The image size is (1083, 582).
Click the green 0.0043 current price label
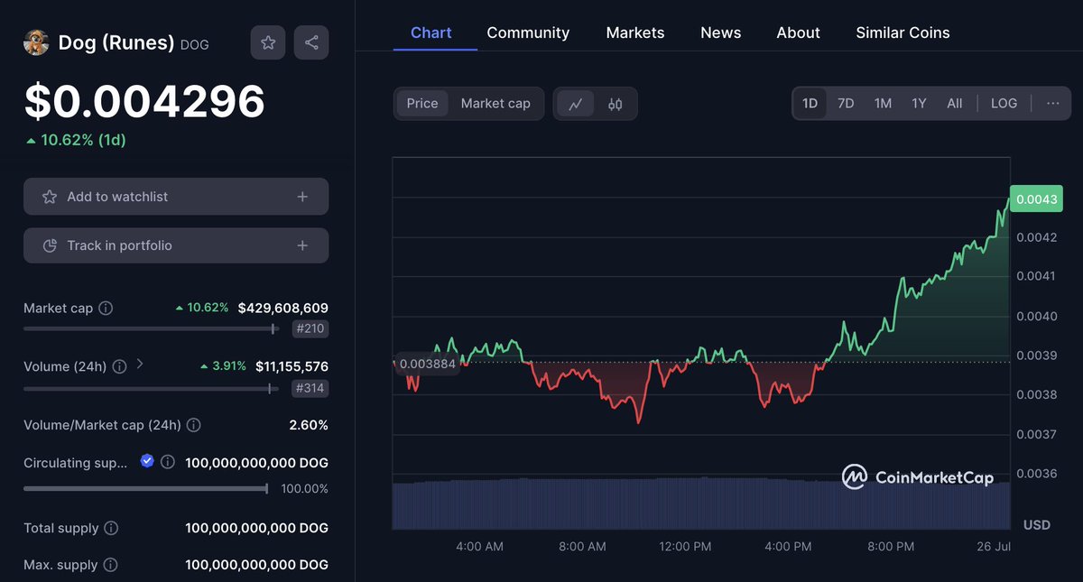(1036, 199)
